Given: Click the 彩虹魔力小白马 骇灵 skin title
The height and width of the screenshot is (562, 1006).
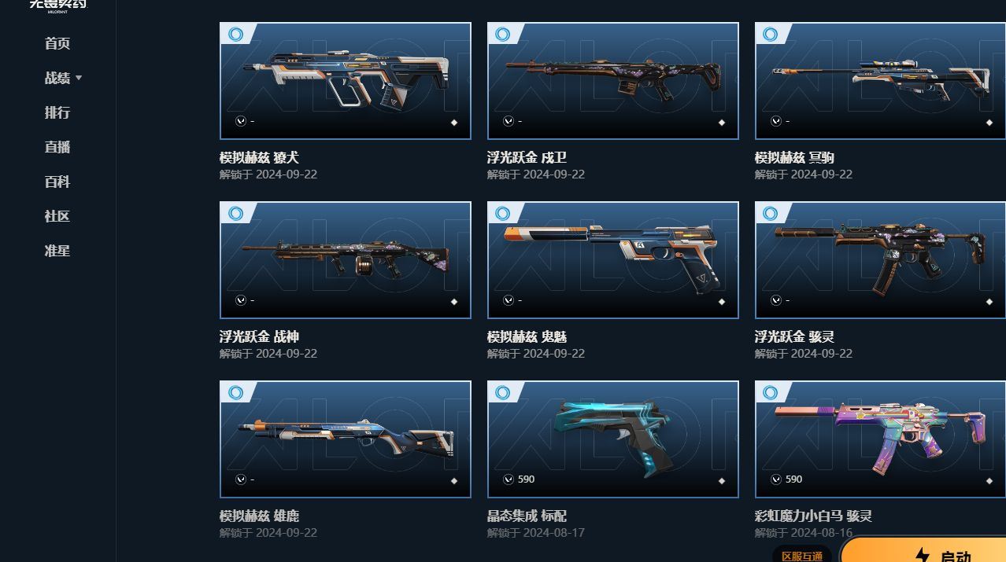Looking at the screenshot, I should tap(813, 516).
